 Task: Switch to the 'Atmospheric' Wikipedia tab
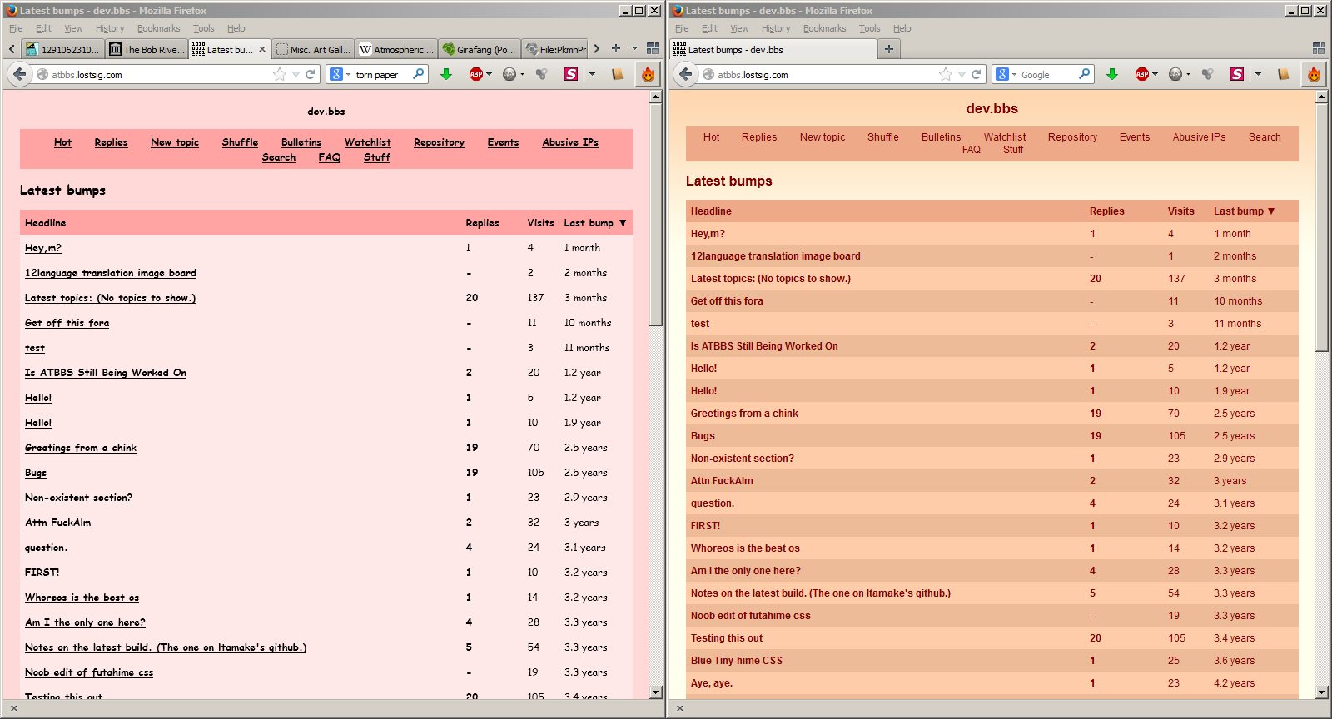(x=397, y=49)
